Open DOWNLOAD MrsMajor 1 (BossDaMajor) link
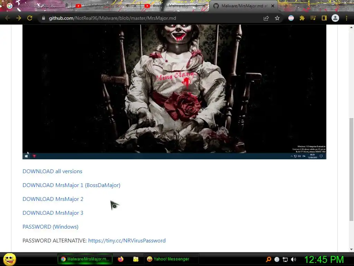 tap(71, 185)
